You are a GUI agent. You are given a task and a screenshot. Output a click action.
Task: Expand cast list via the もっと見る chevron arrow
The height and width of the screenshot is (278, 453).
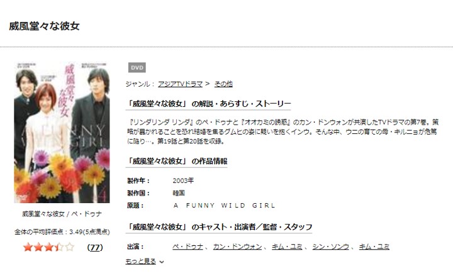[162, 262]
